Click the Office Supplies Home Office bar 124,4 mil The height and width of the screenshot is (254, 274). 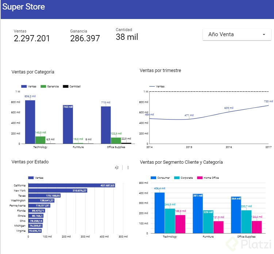pyautogui.click(x=257, y=227)
